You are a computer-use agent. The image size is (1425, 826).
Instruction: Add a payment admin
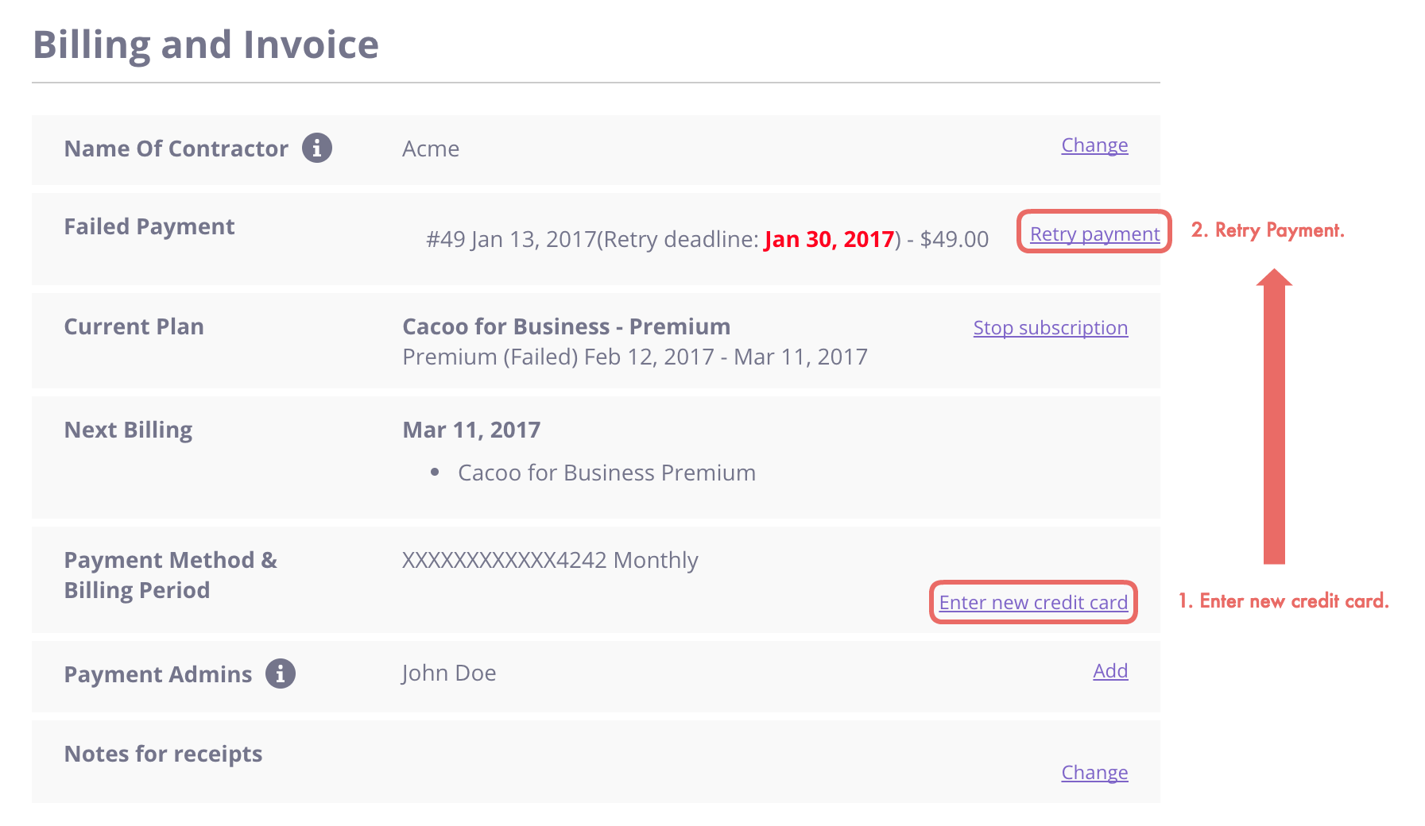click(x=1110, y=671)
